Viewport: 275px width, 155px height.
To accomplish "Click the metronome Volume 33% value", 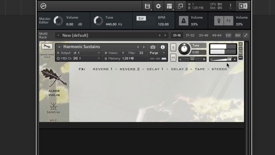I will 194,24.
